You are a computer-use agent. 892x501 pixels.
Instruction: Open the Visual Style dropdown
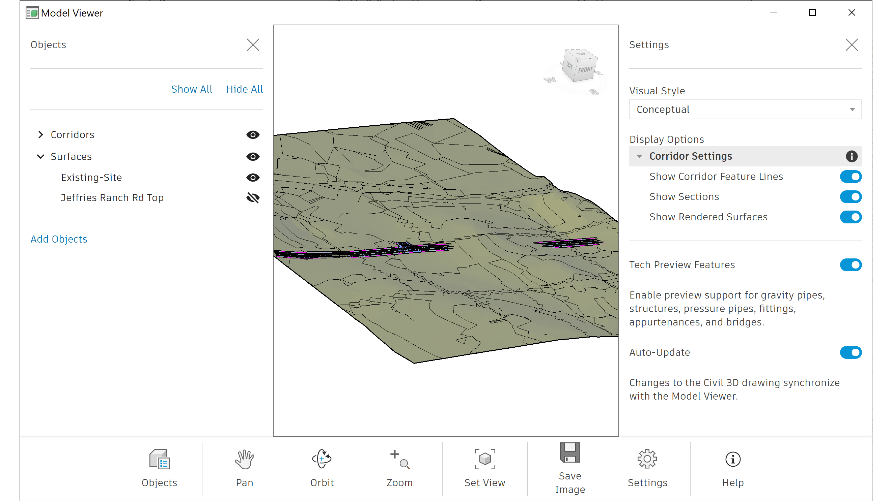tap(745, 109)
